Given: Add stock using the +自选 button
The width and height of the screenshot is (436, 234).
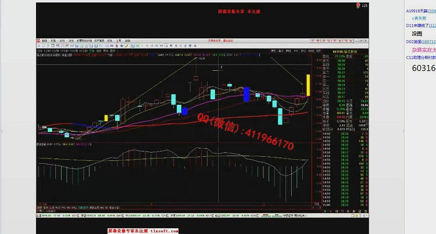Looking at the screenshot, I should point(311,51).
